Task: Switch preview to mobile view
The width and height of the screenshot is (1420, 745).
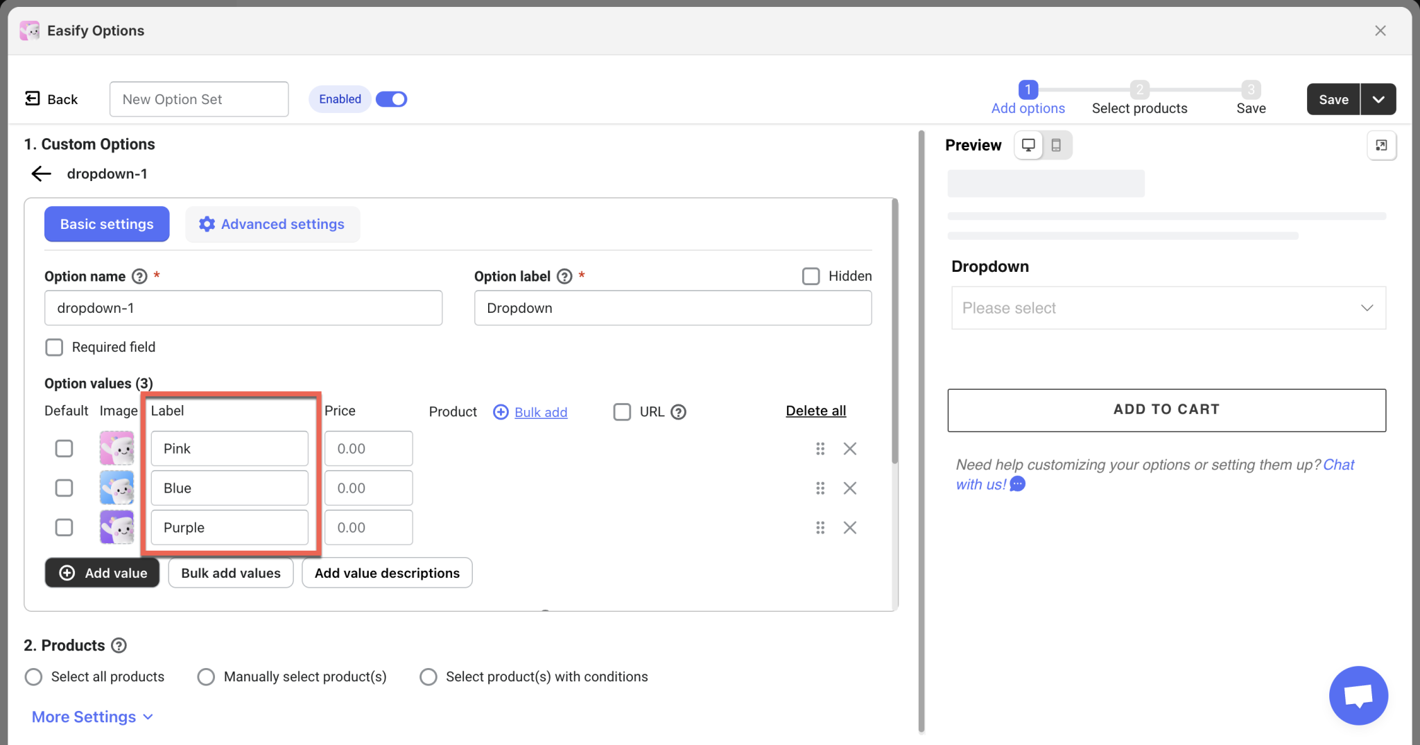Action: tap(1056, 145)
